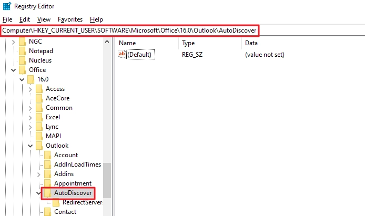Open the View menu
Screen dimensions: 365x216
pyautogui.click(x=44, y=19)
